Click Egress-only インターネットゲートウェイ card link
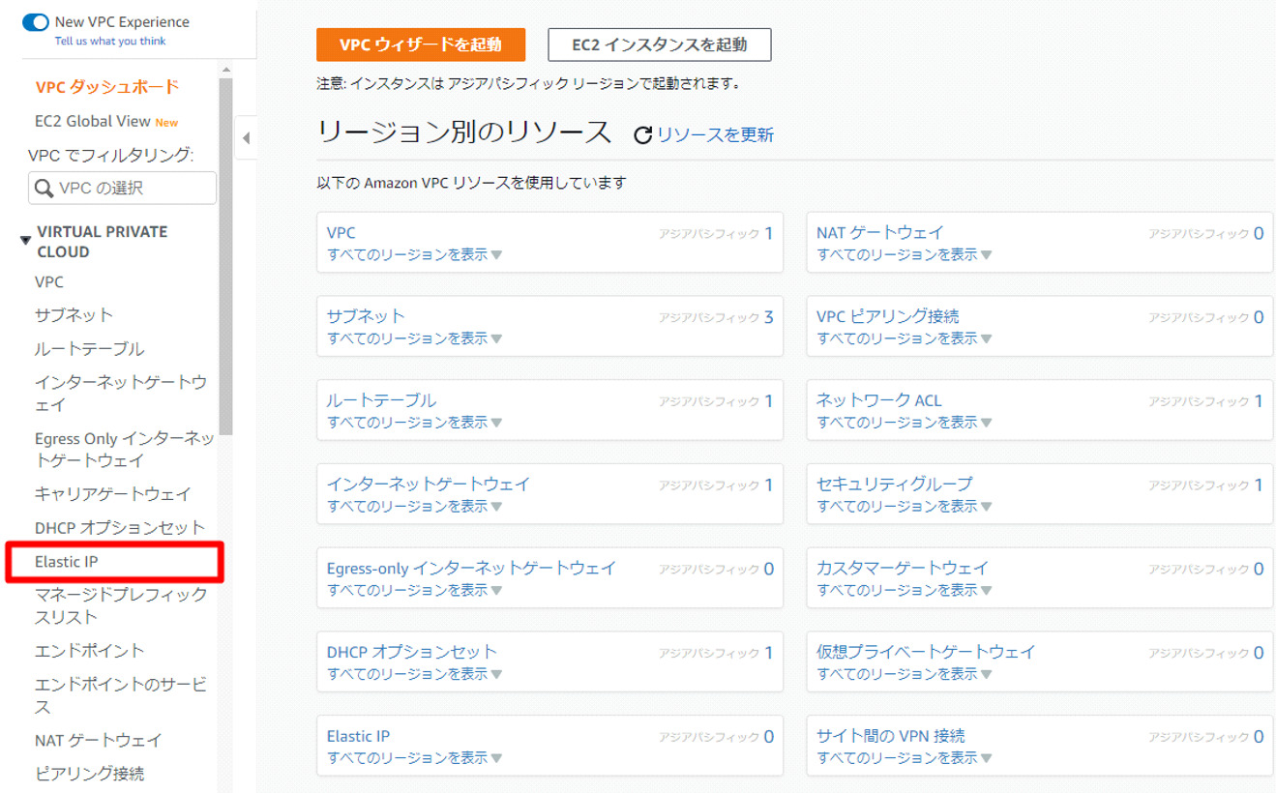1276x793 pixels. [471, 569]
